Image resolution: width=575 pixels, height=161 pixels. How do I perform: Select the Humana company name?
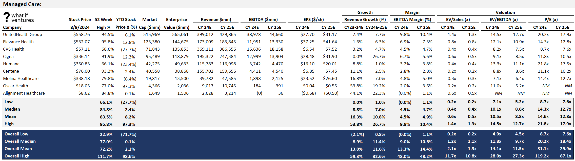coord(11,64)
